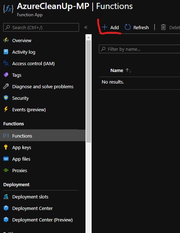The width and height of the screenshot is (180, 233).
Task: Refresh the functions list
Action: click(136, 27)
